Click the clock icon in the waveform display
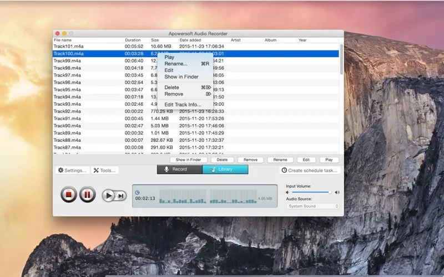Viewport: 444px width, 277px height. (138, 192)
